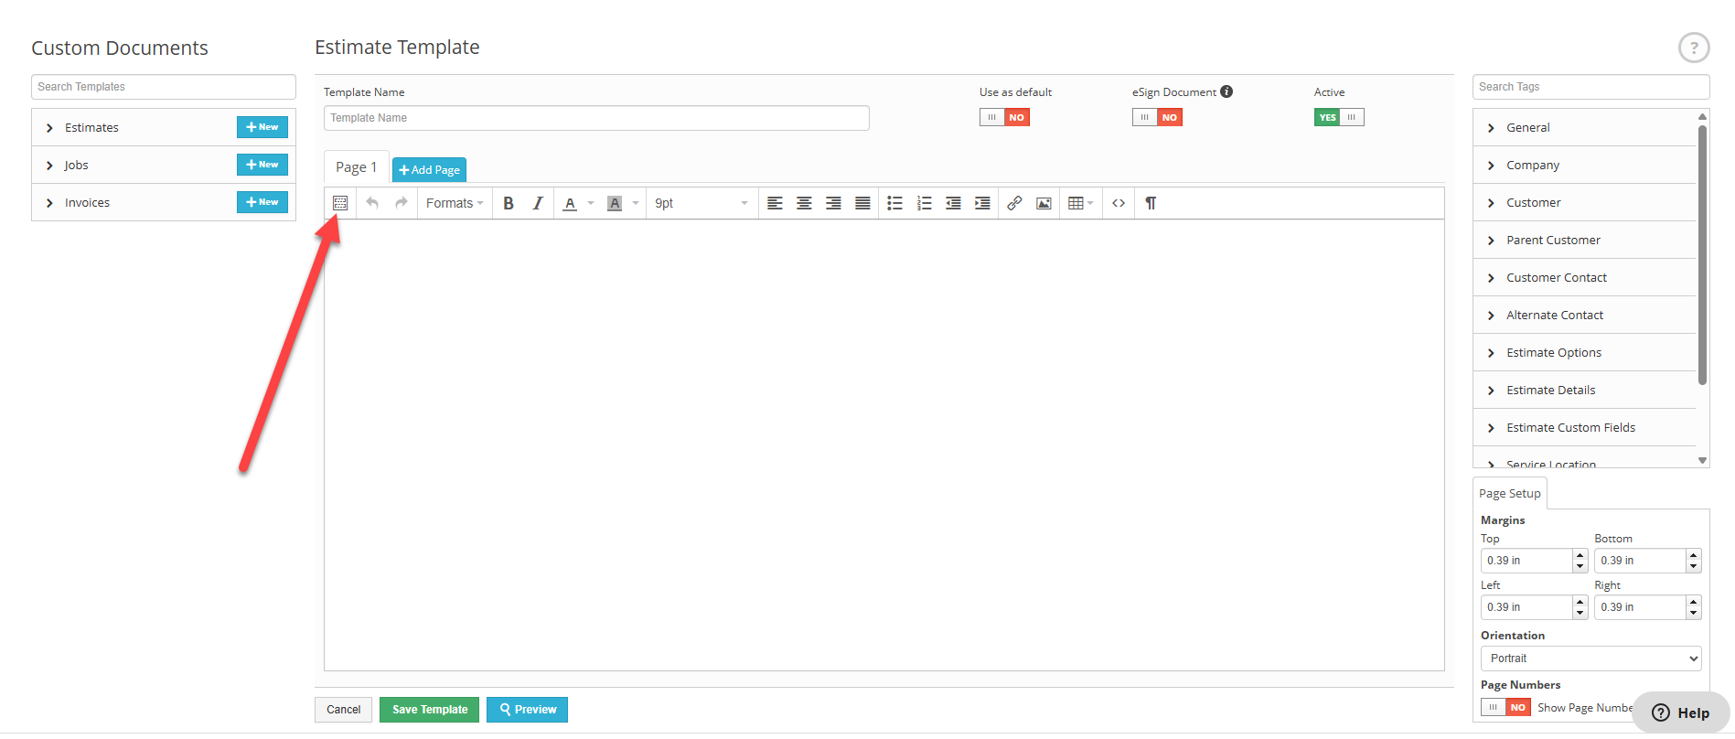Open the Orientation Portrait dropdown
1735x739 pixels.
coord(1590,659)
